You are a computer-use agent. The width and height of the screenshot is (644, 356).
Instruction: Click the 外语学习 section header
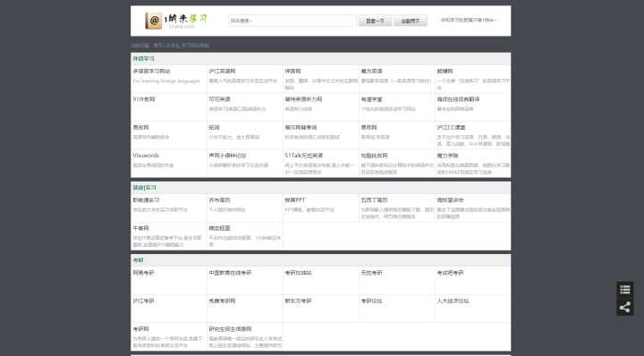[x=143, y=59]
